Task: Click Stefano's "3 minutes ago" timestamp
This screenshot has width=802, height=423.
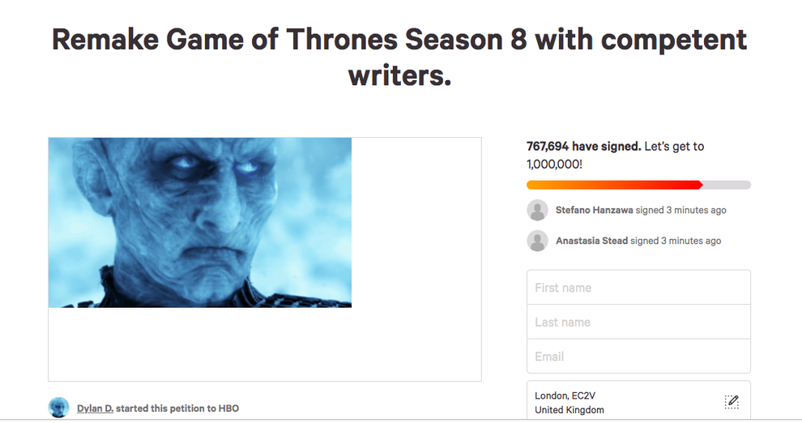Action: [696, 211]
